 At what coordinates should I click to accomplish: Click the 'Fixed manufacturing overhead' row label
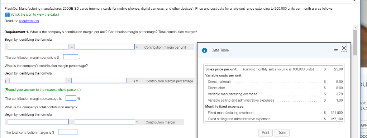click(231, 113)
